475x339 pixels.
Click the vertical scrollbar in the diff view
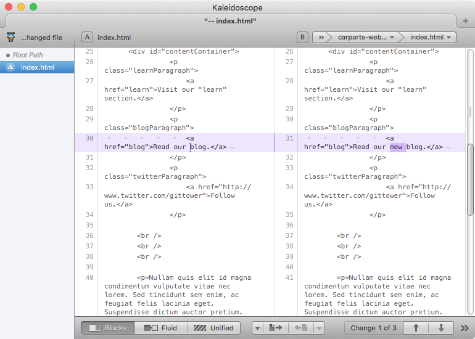coord(471,179)
